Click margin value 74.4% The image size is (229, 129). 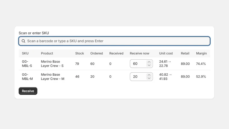point(201,64)
